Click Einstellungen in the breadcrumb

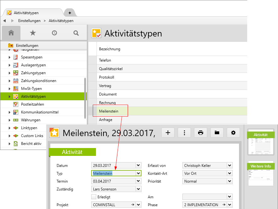click(29, 21)
